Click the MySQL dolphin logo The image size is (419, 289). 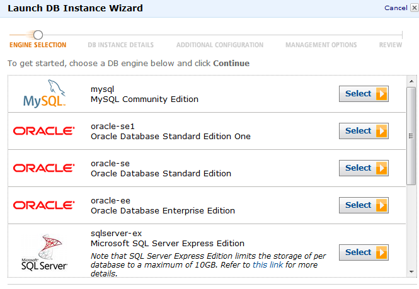(x=44, y=93)
